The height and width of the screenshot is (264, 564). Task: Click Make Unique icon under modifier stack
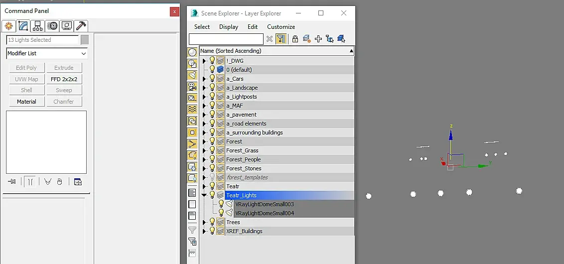(x=47, y=182)
